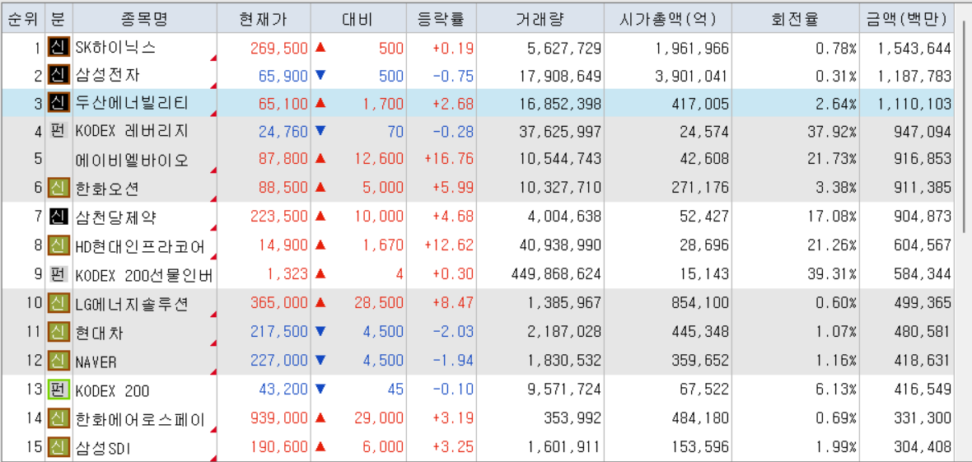Viewport: 972px width, 462px height.
Task: Select stock name KODEX 200선물인버
Action: (x=144, y=274)
